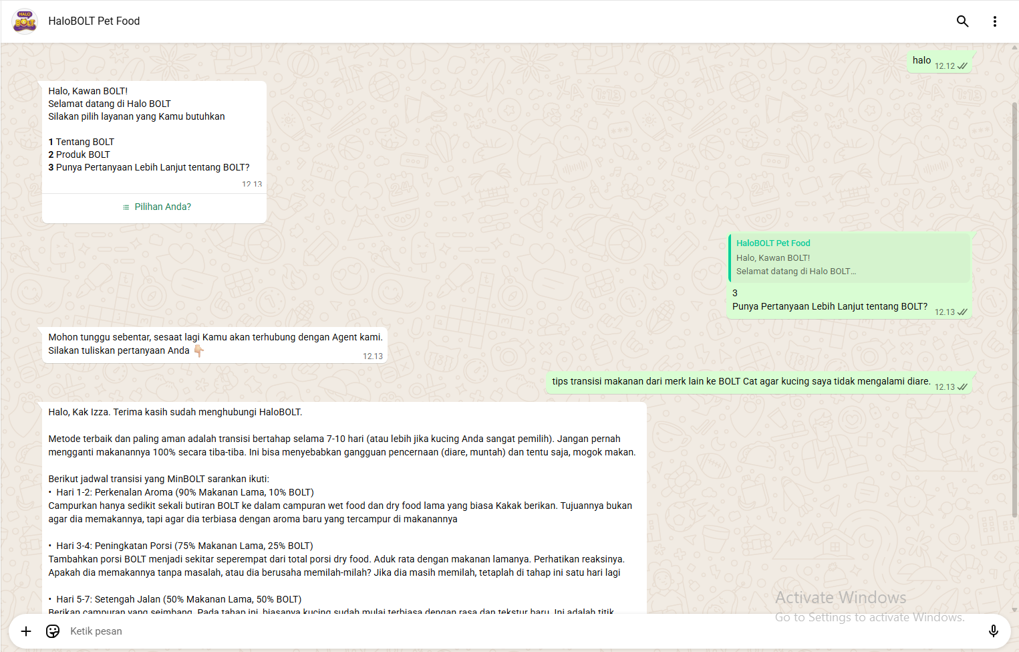
Task: Click the "2 Produk BOLT" option text
Action: pos(79,154)
